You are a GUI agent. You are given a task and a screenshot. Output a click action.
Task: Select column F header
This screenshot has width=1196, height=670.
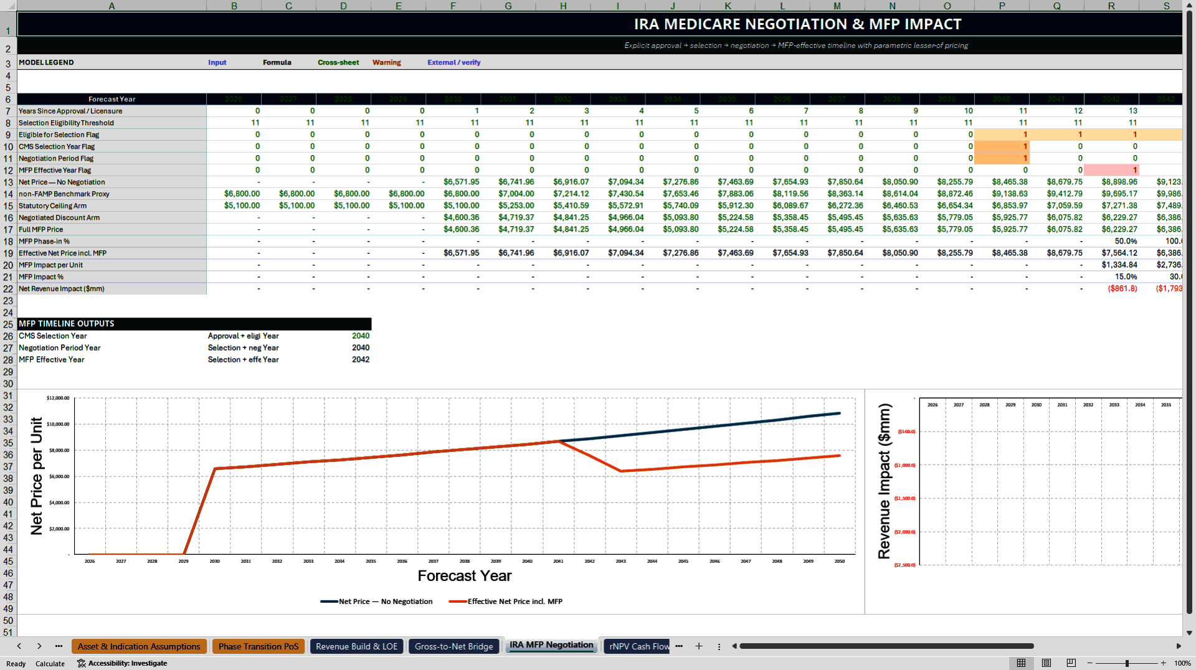pos(453,6)
